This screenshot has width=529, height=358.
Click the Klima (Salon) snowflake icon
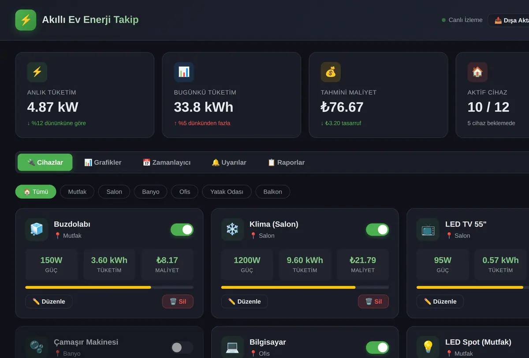click(x=232, y=230)
